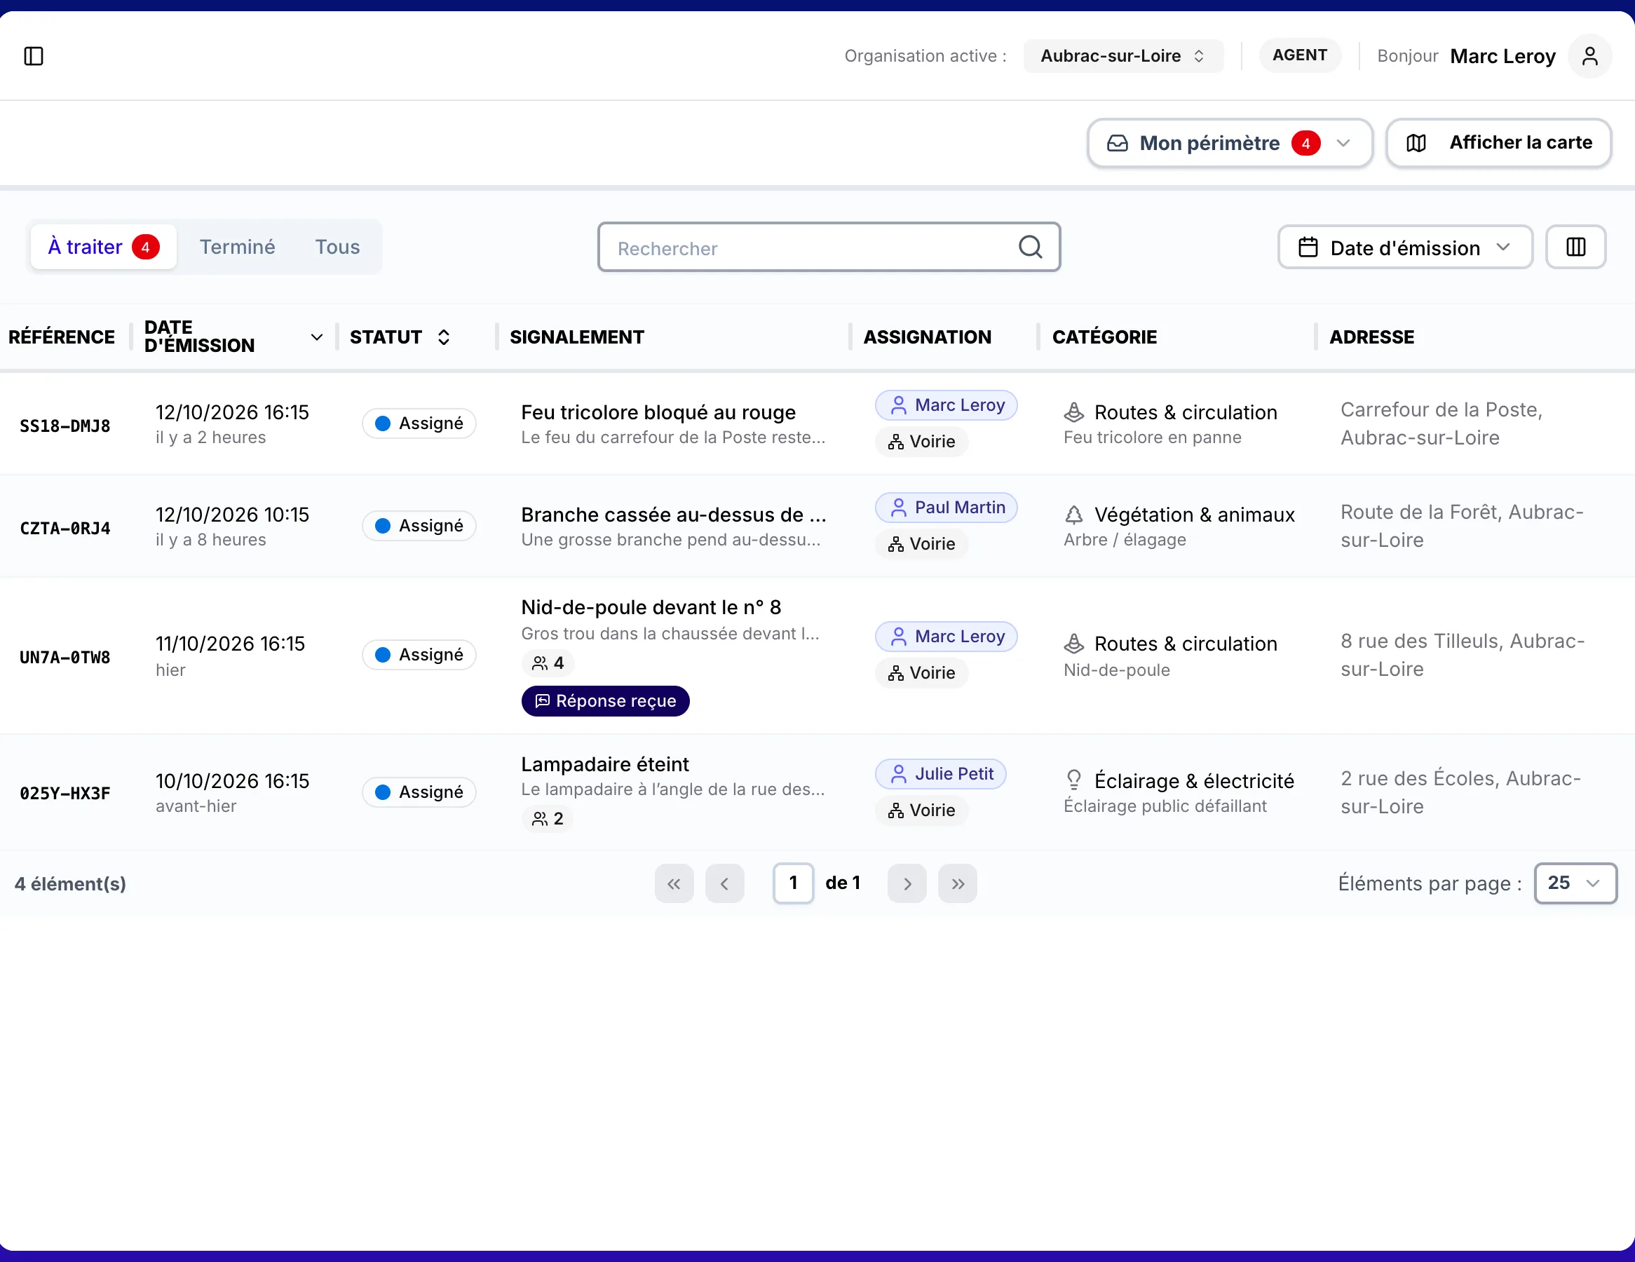The width and height of the screenshot is (1635, 1262).
Task: Open the column display settings icon
Action: coord(1575,247)
